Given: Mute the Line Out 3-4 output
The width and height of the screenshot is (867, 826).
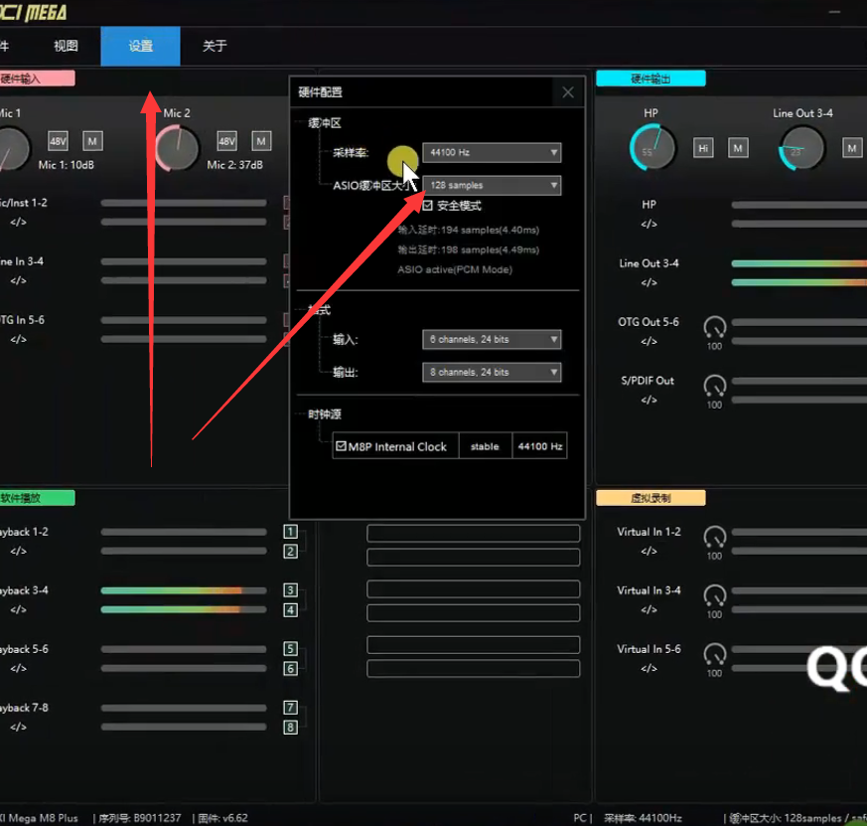Looking at the screenshot, I should click(852, 148).
